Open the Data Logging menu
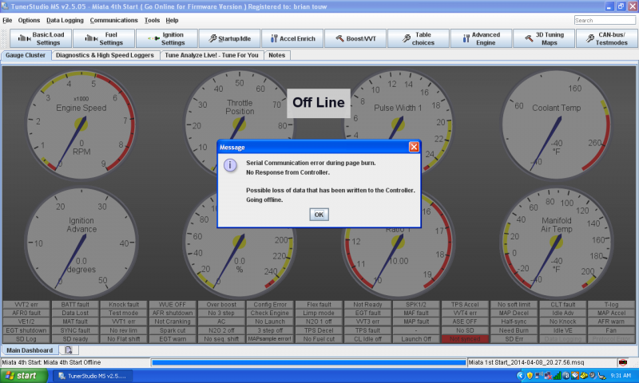 pos(65,21)
